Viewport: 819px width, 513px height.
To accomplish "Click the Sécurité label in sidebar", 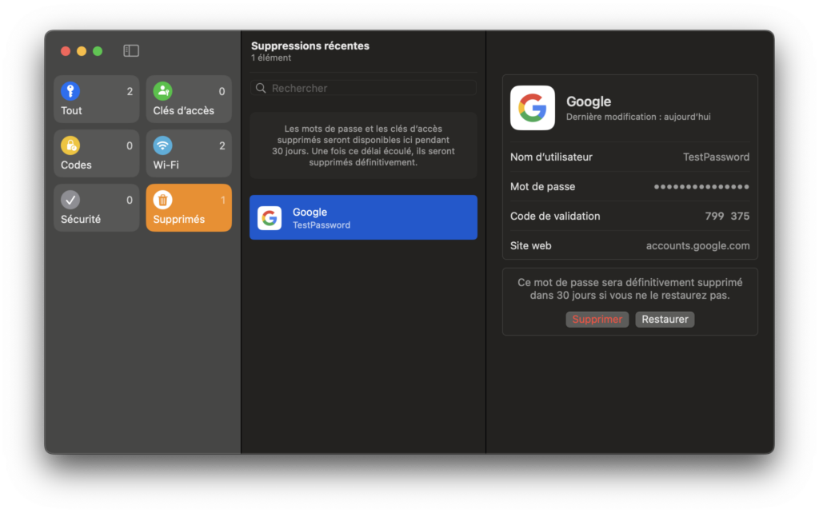I will (x=81, y=219).
